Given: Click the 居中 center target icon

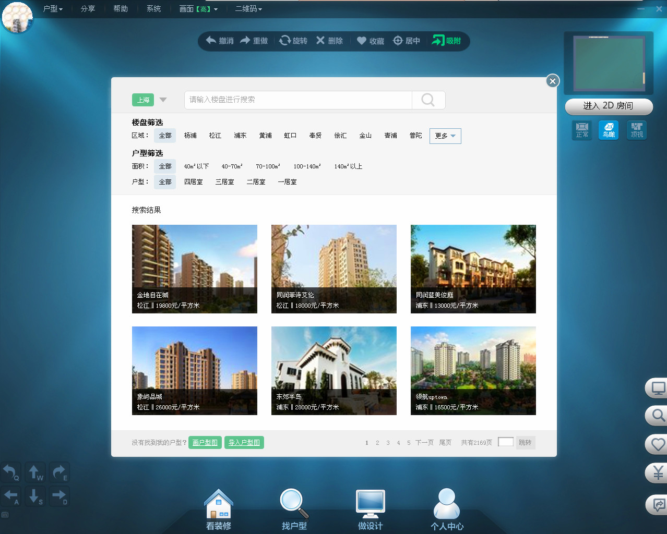Looking at the screenshot, I should [398, 41].
